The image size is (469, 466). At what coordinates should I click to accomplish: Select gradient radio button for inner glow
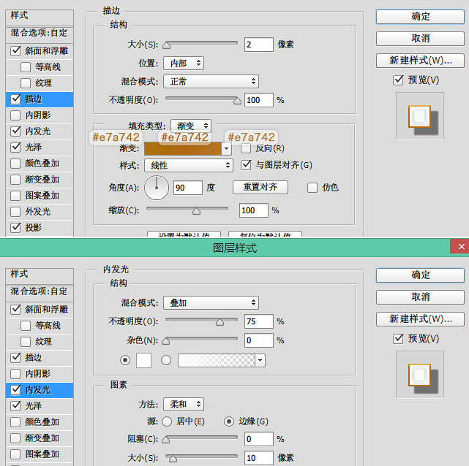166,360
